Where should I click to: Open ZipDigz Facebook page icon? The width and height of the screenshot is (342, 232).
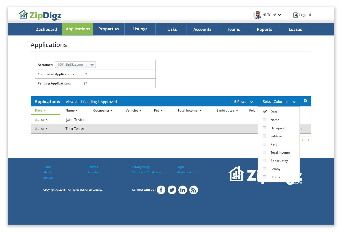[x=161, y=190]
